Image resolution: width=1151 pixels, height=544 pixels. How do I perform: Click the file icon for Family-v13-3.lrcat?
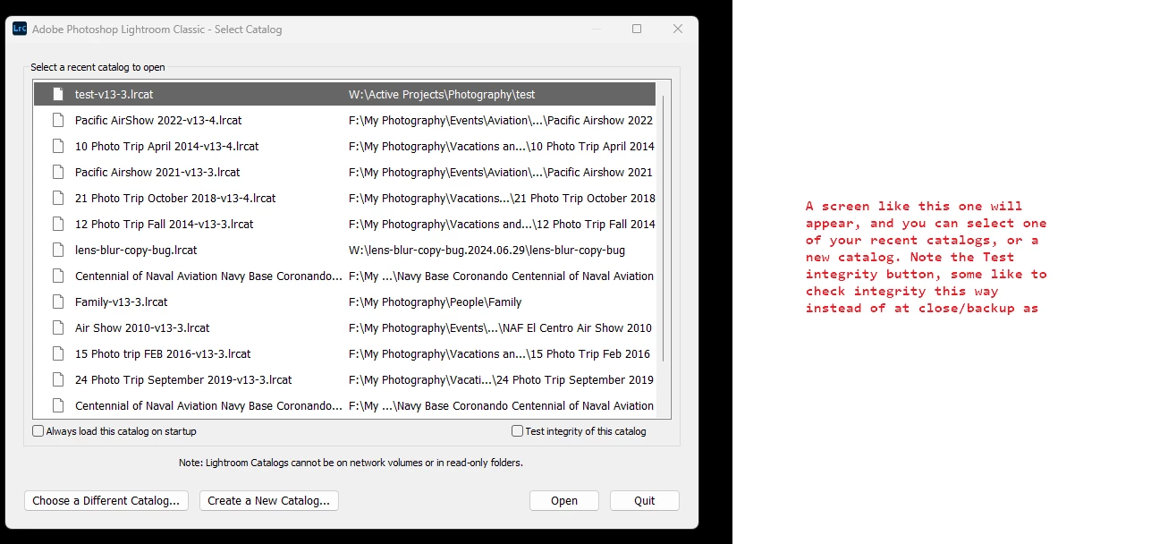[58, 302]
